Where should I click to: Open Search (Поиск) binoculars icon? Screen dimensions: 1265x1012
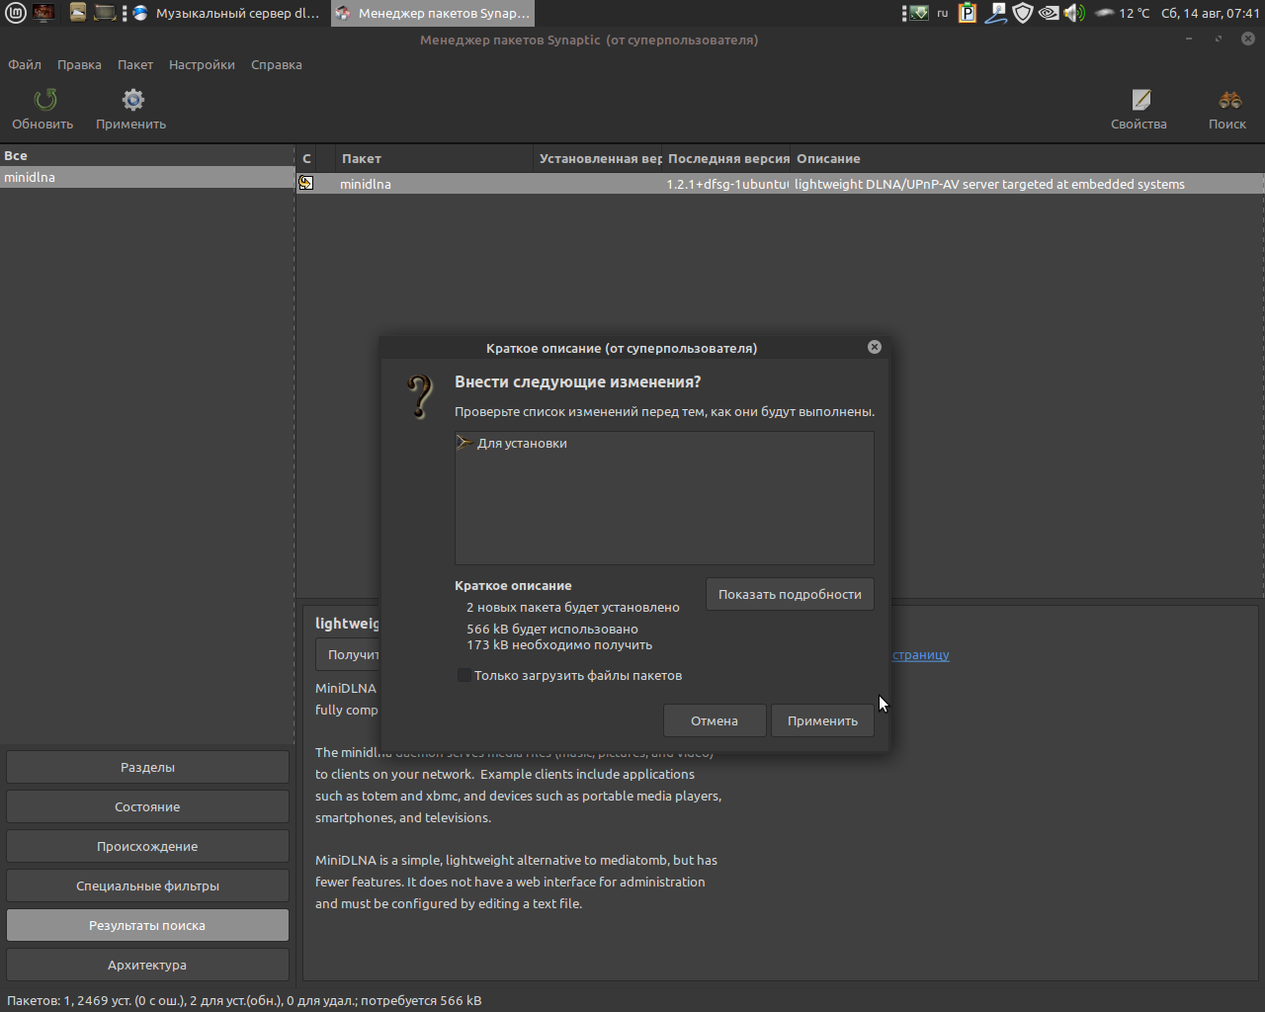pyautogui.click(x=1229, y=100)
